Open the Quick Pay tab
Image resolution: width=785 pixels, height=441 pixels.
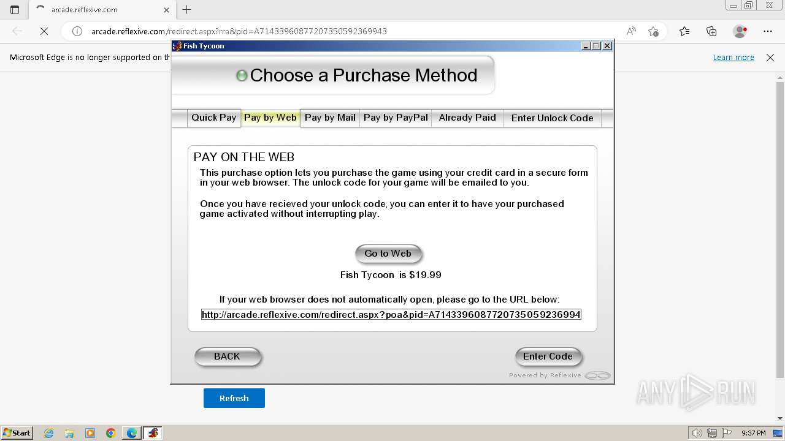[213, 118]
